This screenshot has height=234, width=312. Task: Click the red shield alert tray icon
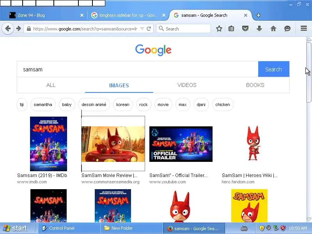coord(283,228)
